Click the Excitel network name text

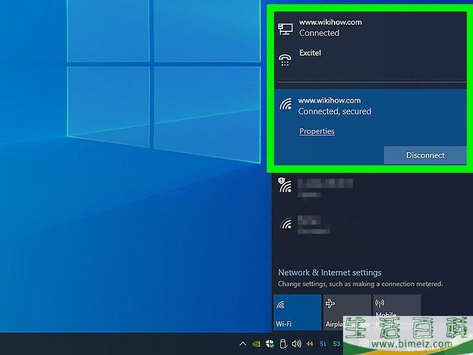pos(310,53)
